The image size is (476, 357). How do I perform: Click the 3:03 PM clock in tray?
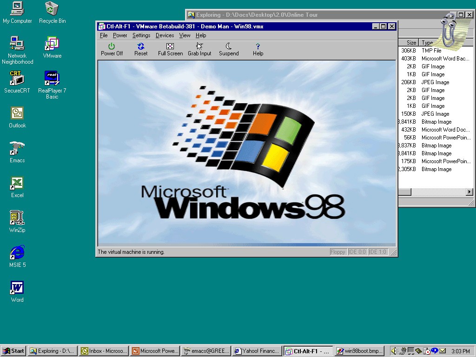tap(460, 351)
